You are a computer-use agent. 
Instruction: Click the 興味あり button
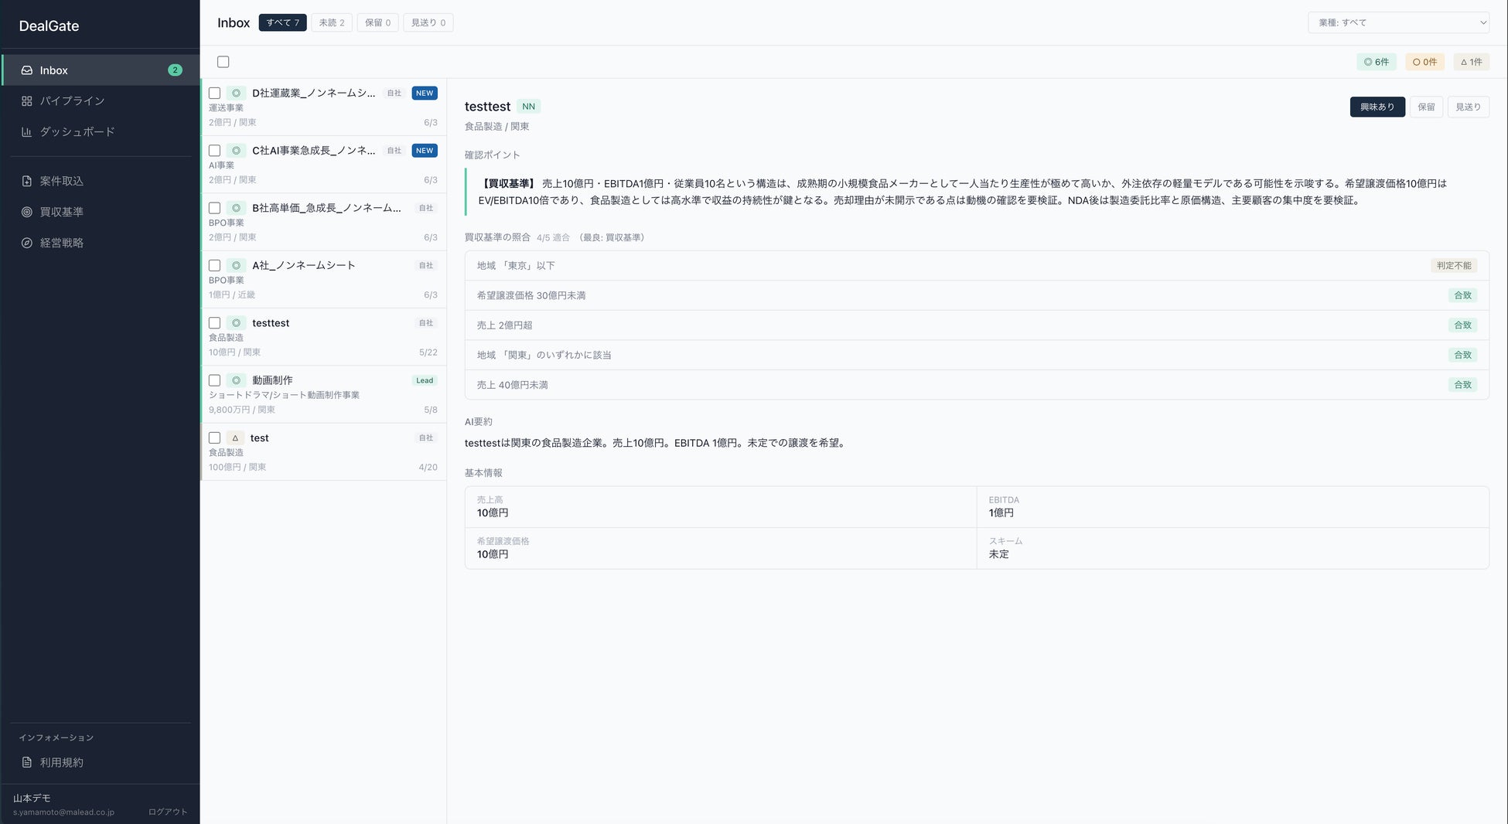pyautogui.click(x=1377, y=107)
